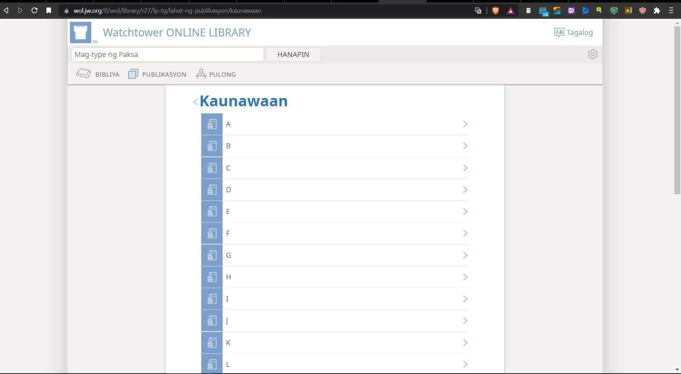681x374 pixels.
Task: Click the green shield extension icon
Action: (x=614, y=11)
